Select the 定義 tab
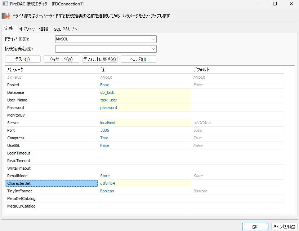This screenshot has width=299, height=231. [x=9, y=29]
